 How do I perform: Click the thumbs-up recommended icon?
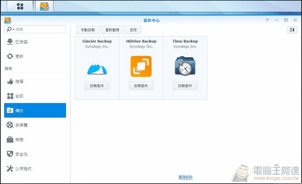point(10,82)
